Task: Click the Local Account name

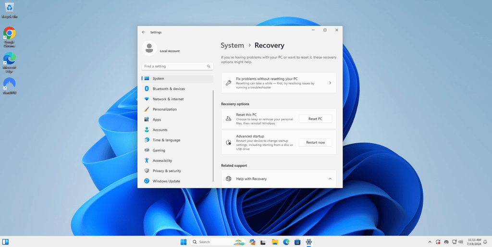Action: (x=170, y=51)
